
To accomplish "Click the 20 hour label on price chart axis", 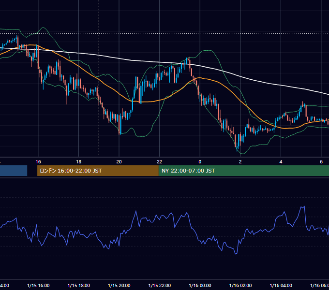I will coord(119,162).
